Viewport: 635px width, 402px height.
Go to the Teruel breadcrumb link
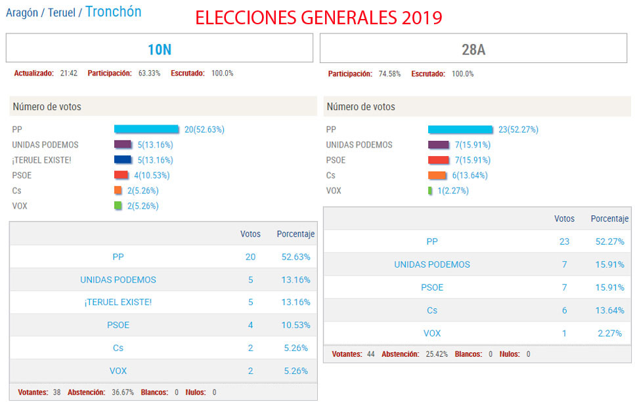click(x=62, y=12)
